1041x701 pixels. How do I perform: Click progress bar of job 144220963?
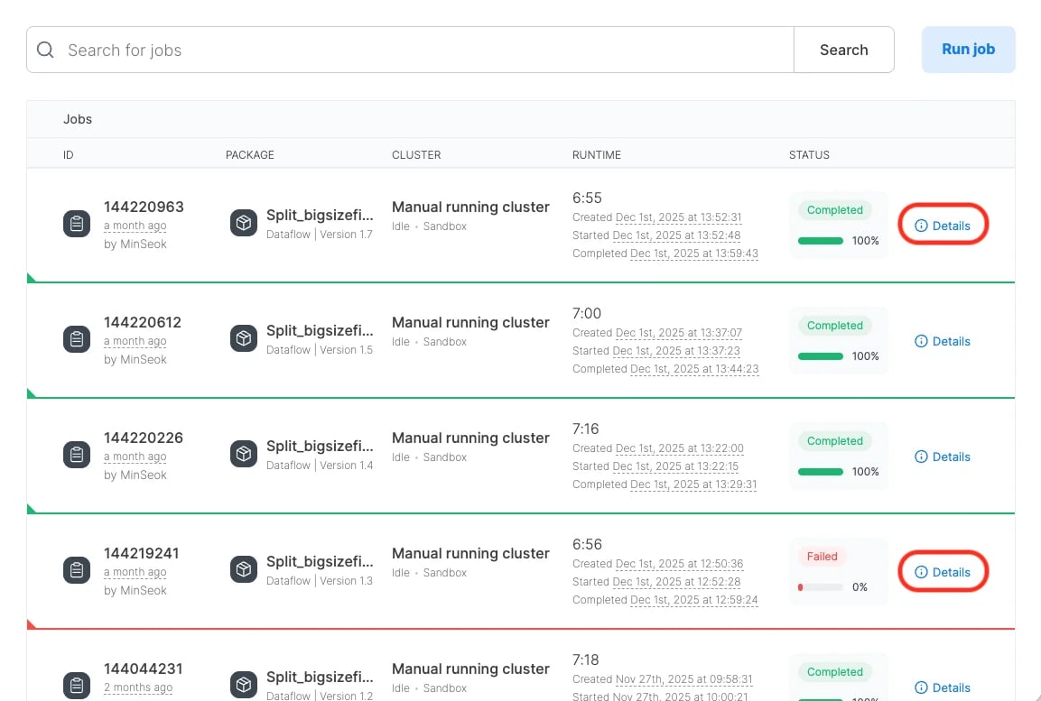821,241
